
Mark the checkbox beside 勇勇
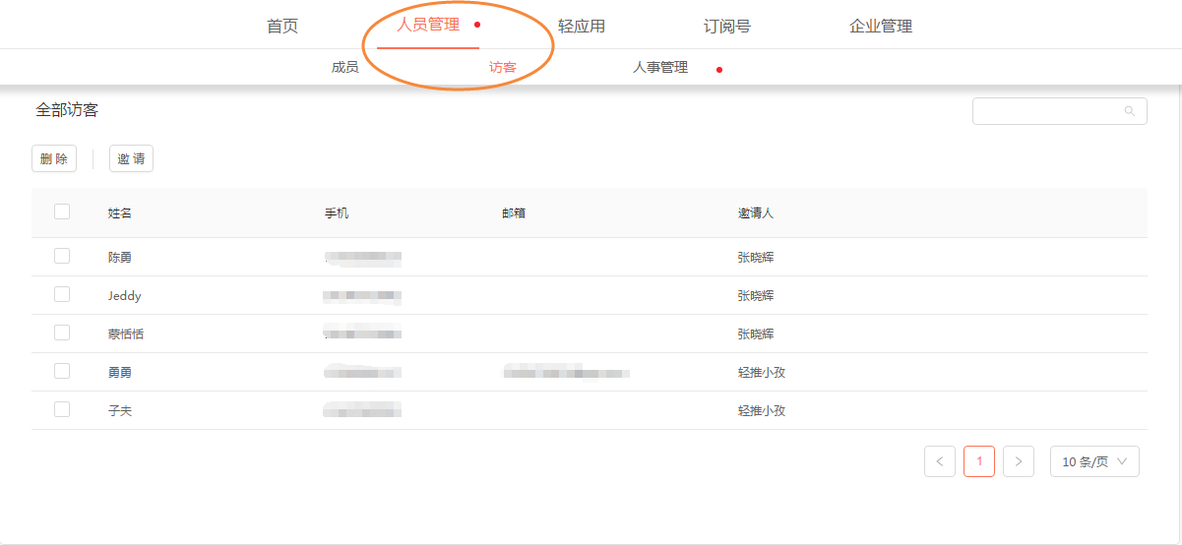(x=62, y=371)
